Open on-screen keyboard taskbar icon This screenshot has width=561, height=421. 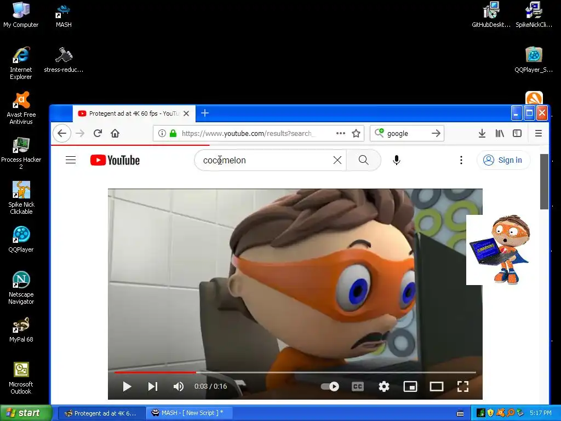click(x=460, y=413)
